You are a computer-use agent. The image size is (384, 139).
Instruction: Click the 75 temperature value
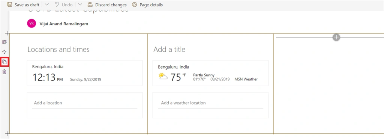point(175,77)
